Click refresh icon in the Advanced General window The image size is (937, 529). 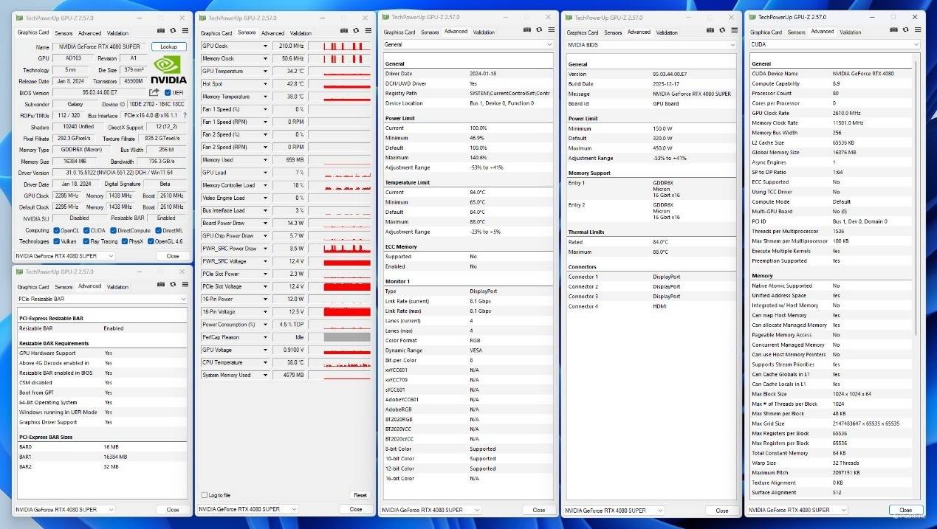(x=539, y=30)
